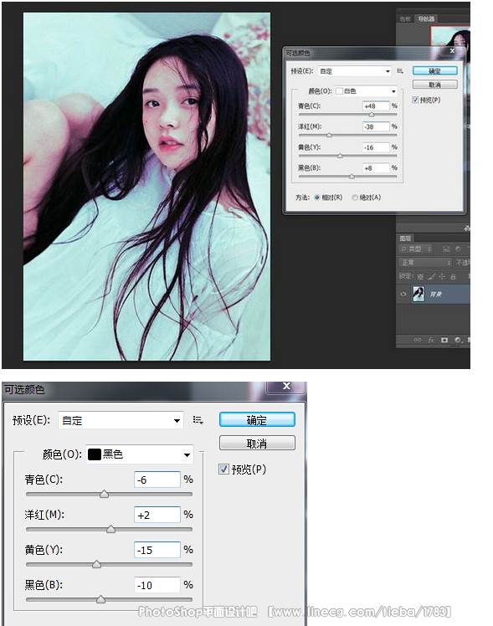This screenshot has width=493, height=626.
Task: Click the Navigator preview thumbnail
Action: (x=450, y=36)
